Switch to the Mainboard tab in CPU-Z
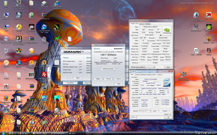Viewport: 217px width, 135px height. click(x=143, y=75)
